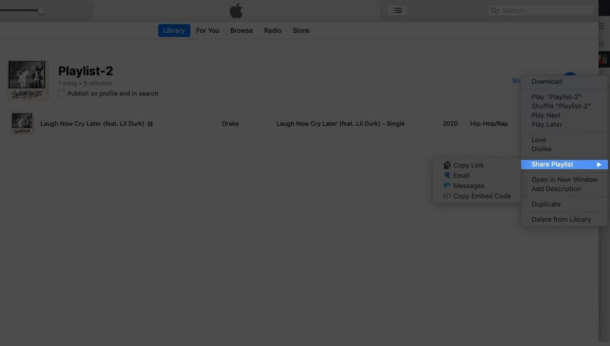The height and width of the screenshot is (346, 610).
Task: Click the double chevron icon at the right edge
Action: coord(601,43)
